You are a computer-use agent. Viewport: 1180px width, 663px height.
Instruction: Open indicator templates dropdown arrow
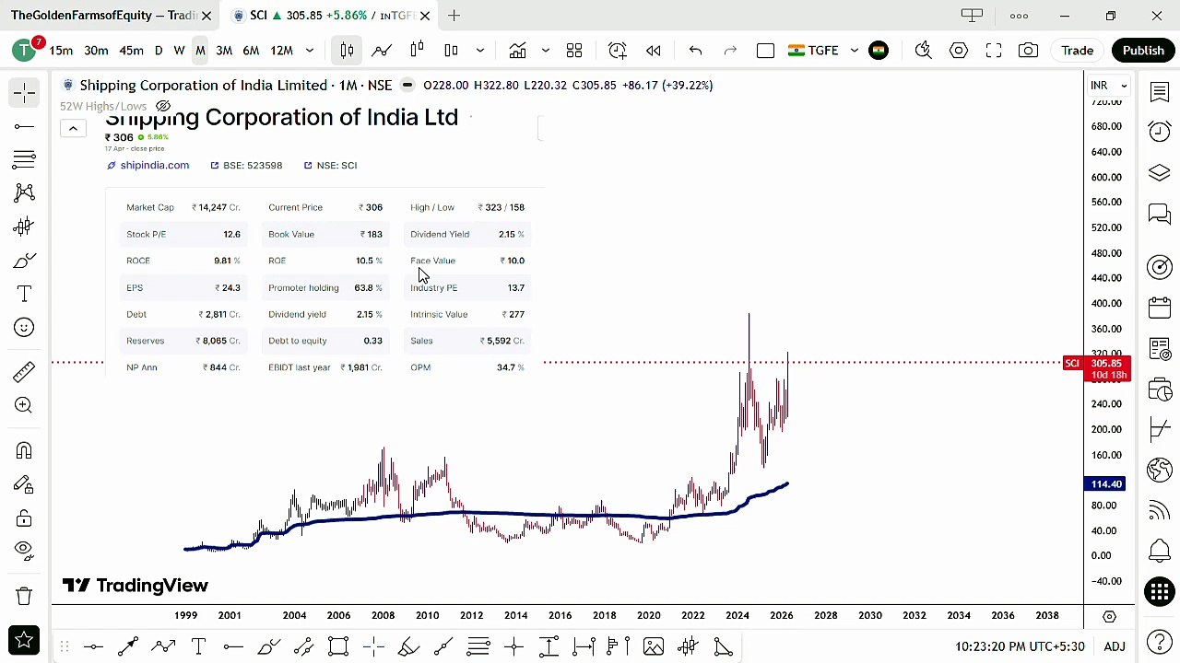(x=546, y=51)
